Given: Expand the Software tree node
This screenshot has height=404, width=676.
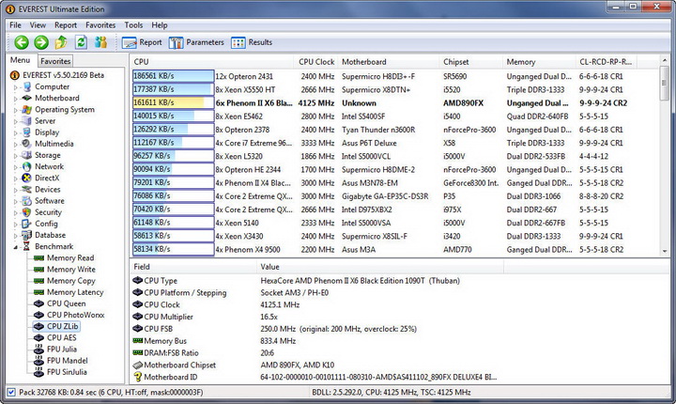Looking at the screenshot, I should pos(16,202).
